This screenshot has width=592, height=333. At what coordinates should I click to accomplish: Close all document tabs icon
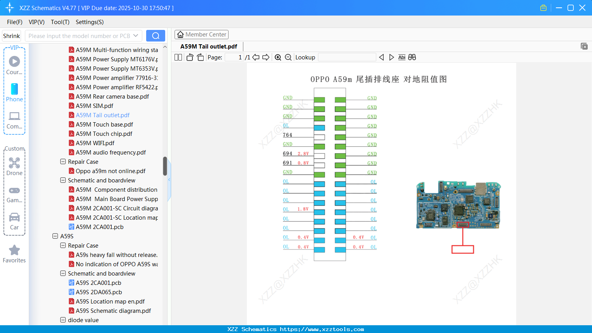[584, 46]
